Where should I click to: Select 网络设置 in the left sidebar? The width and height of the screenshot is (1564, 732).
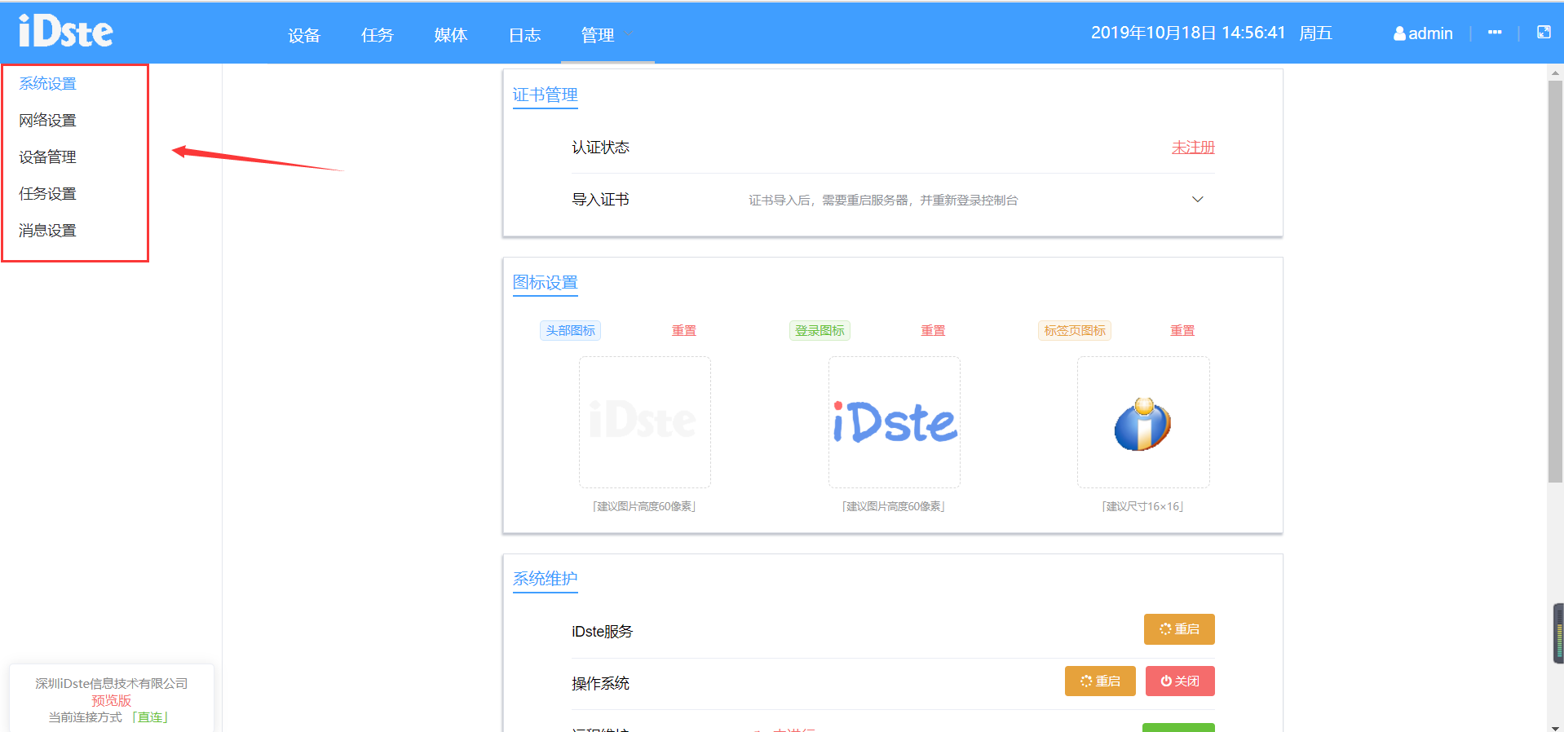[x=48, y=121]
